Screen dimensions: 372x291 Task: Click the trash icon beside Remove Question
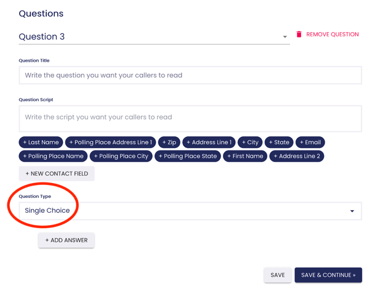tap(299, 35)
